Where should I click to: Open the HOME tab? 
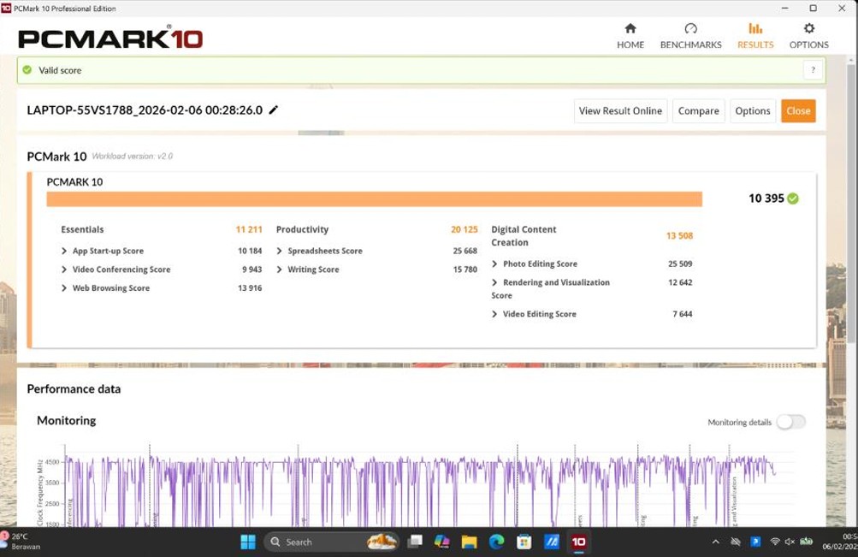(630, 36)
